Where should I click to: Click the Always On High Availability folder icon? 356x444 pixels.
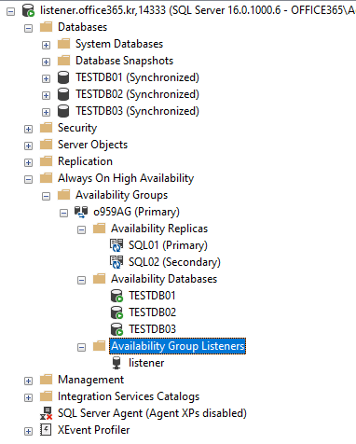(x=46, y=178)
